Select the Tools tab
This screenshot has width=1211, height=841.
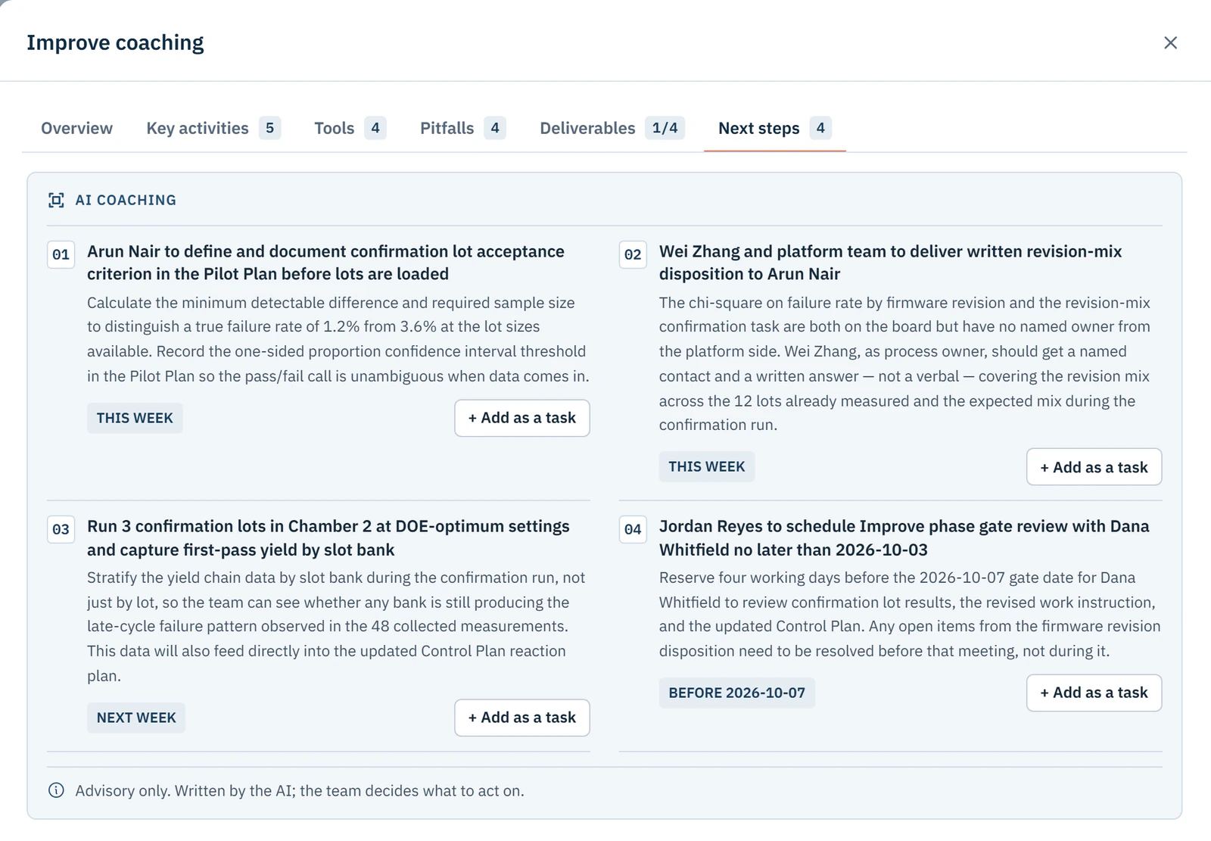(350, 128)
